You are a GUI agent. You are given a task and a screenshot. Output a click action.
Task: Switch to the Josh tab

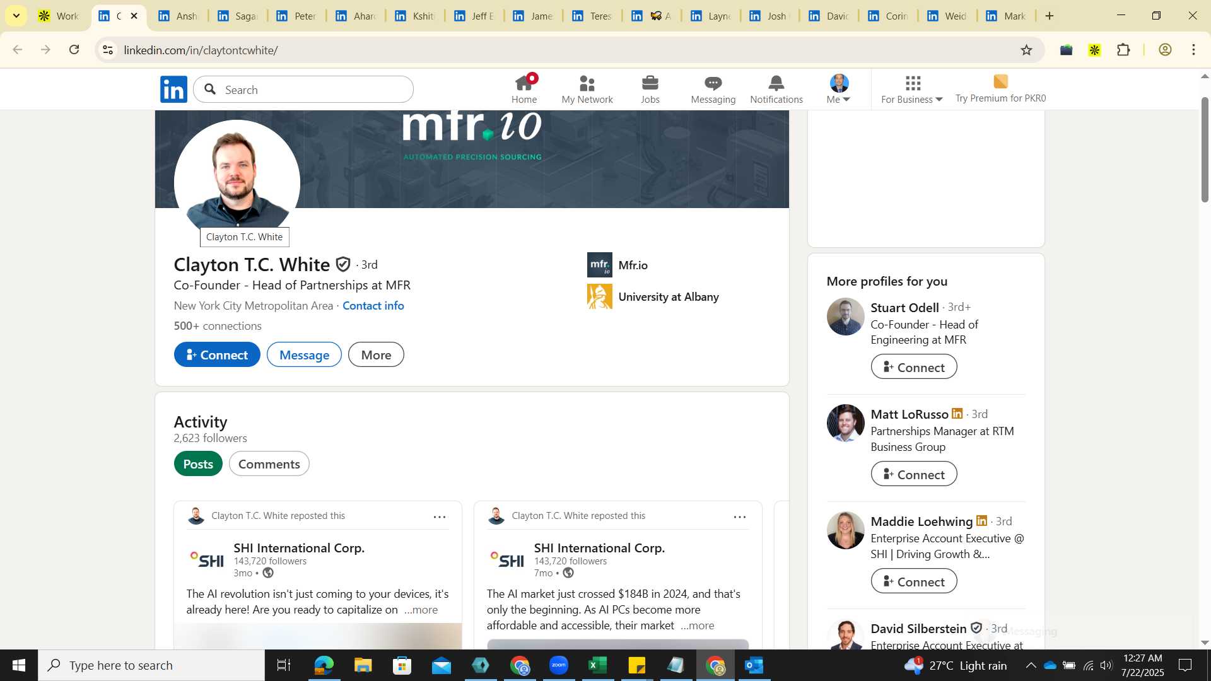[x=771, y=16]
